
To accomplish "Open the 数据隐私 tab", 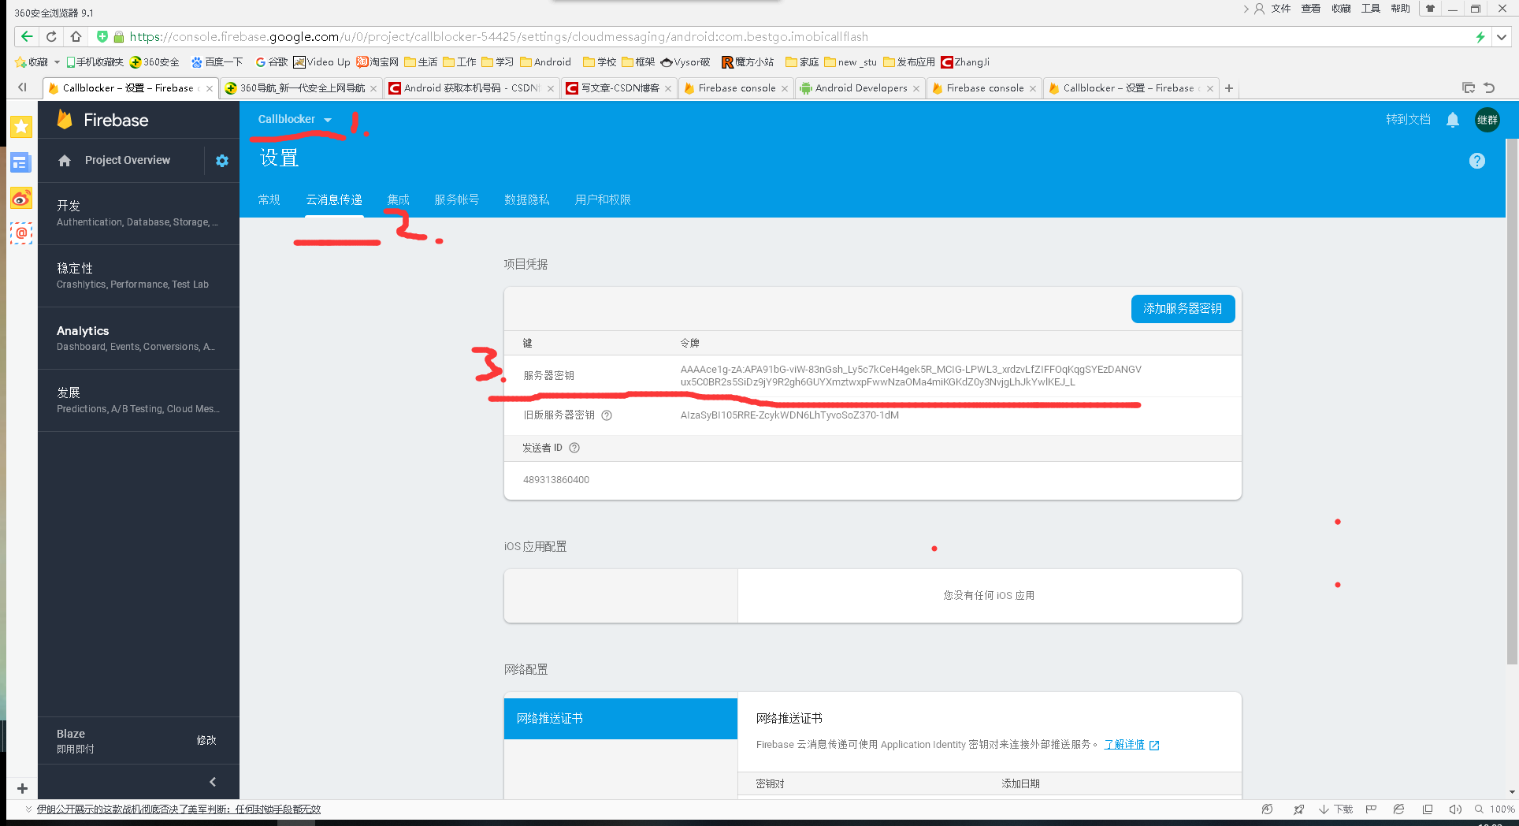I will pyautogui.click(x=526, y=199).
